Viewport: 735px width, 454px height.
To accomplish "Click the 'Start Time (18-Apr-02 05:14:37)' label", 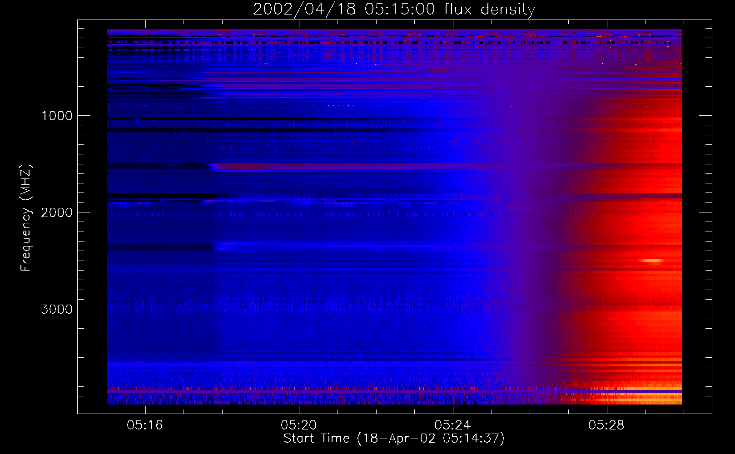I will coord(394,439).
